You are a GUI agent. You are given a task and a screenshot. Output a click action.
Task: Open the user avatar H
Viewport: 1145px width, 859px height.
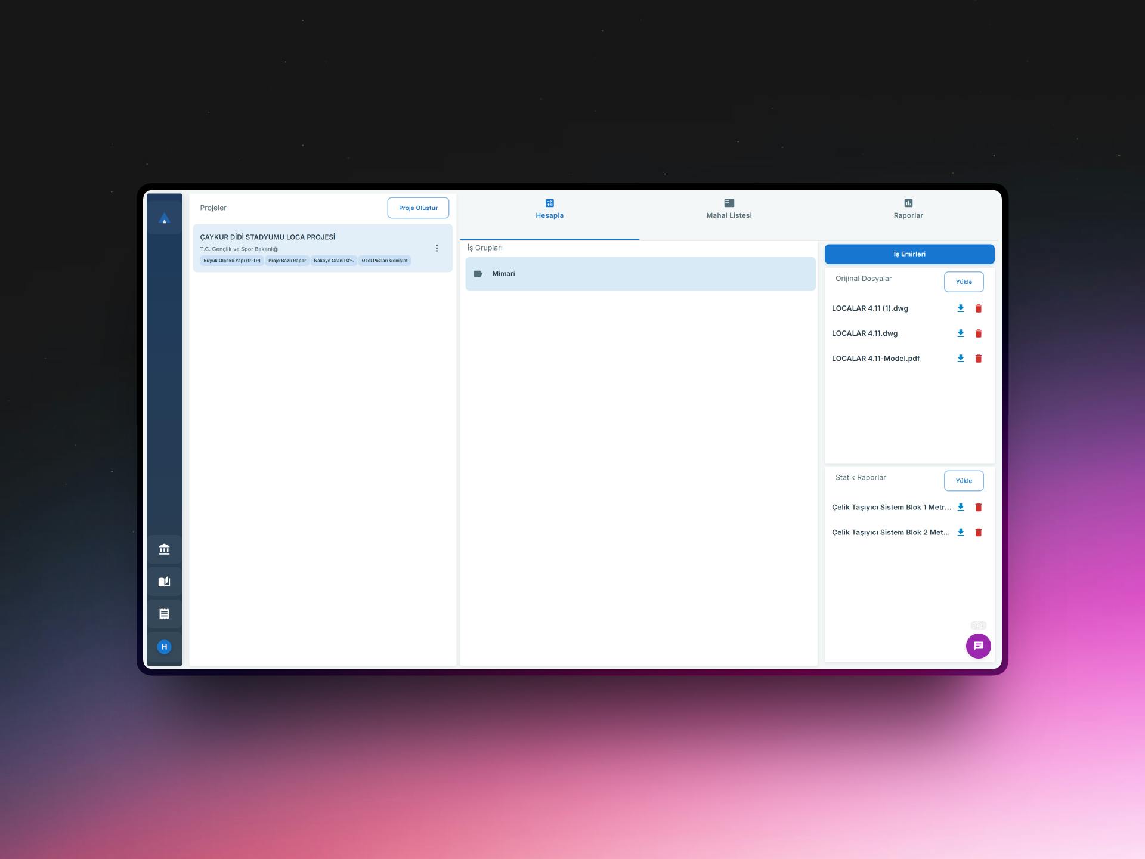(164, 647)
